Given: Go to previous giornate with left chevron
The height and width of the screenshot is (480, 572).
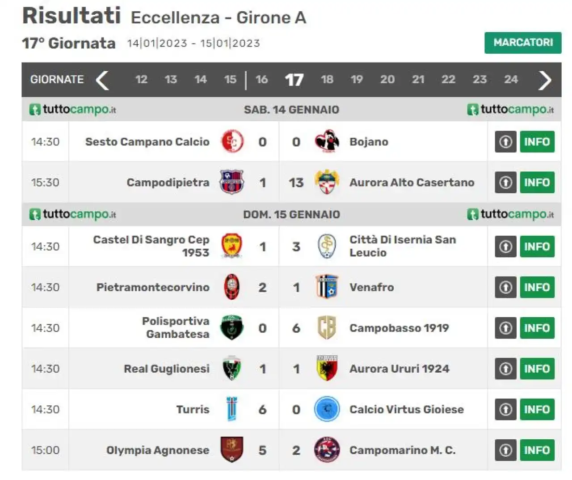Looking at the screenshot, I should [x=102, y=80].
